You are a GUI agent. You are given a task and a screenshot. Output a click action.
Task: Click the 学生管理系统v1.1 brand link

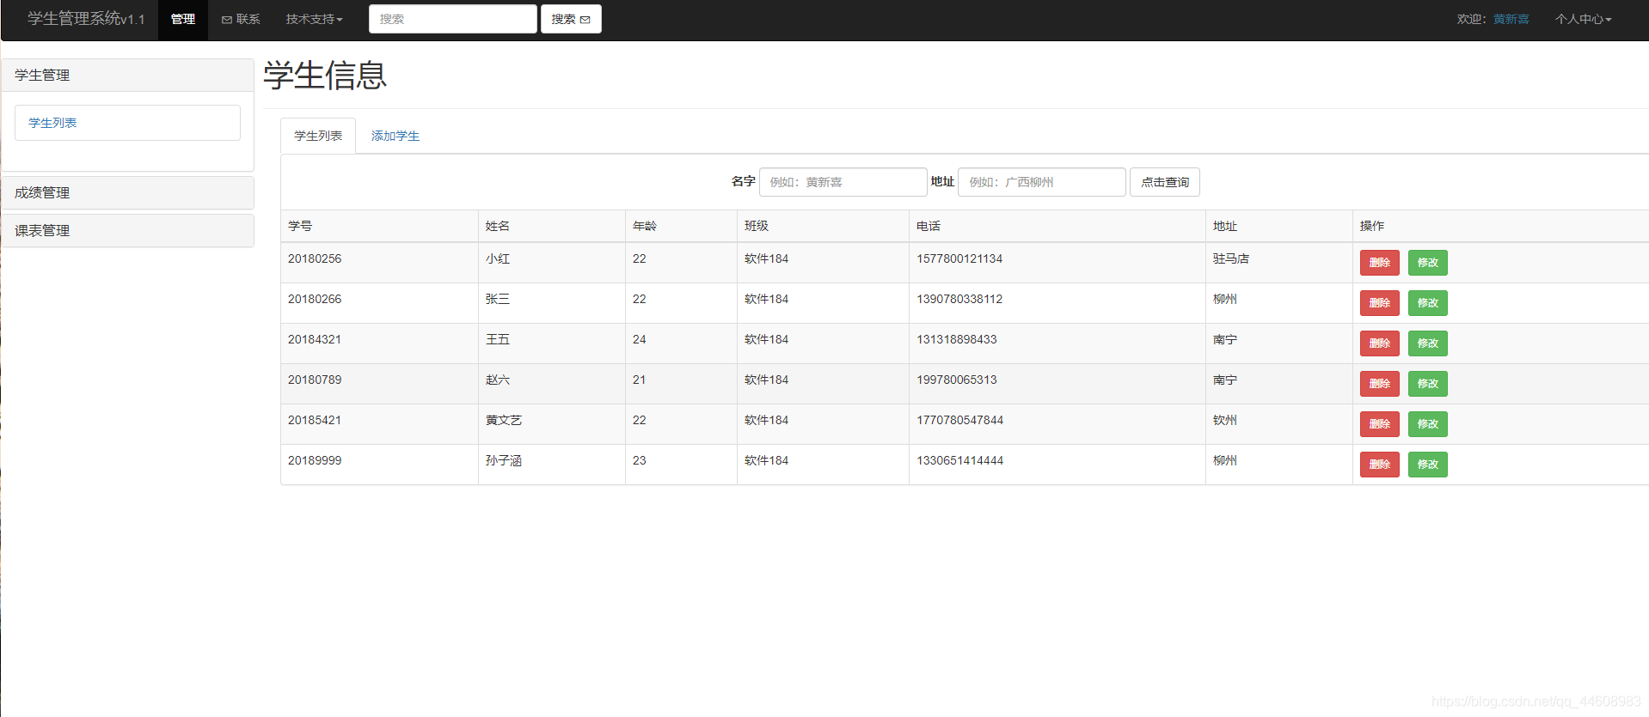[86, 19]
